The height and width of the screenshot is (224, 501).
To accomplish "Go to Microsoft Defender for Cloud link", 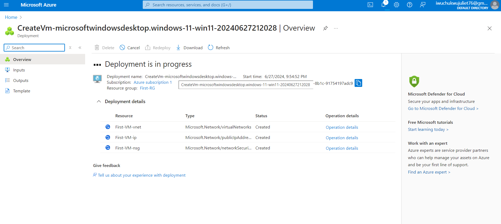I will pos(443,109).
